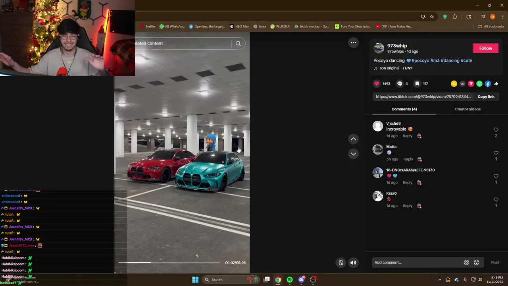Open the #dancing hashtag
Image resolution: width=508 pixels, height=286 pixels.
coord(450,60)
